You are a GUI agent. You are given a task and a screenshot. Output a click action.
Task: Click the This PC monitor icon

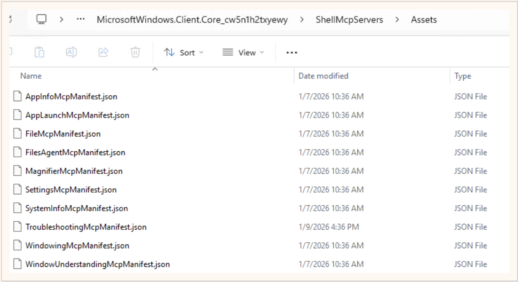[42, 20]
